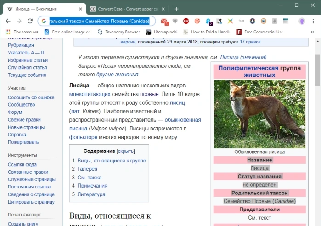321x226 pixels.
Task: Close the Convert Case tab
Action: [x=163, y=9]
